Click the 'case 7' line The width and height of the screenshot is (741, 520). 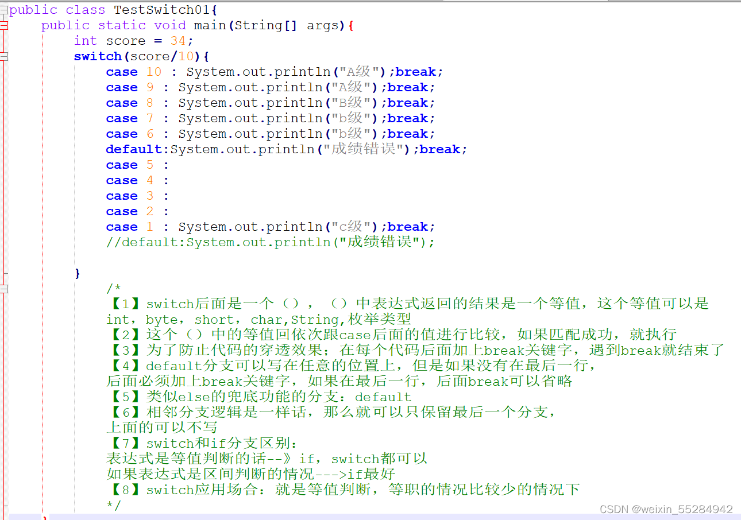pos(271,118)
